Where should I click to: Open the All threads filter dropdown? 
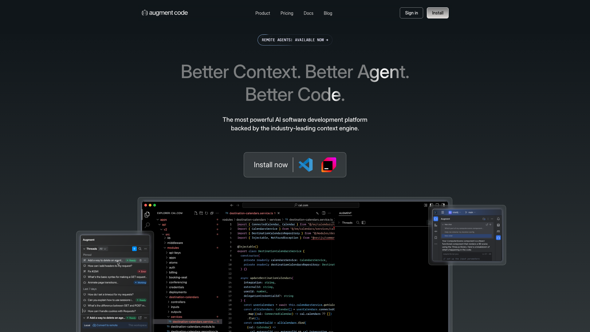[103, 249]
